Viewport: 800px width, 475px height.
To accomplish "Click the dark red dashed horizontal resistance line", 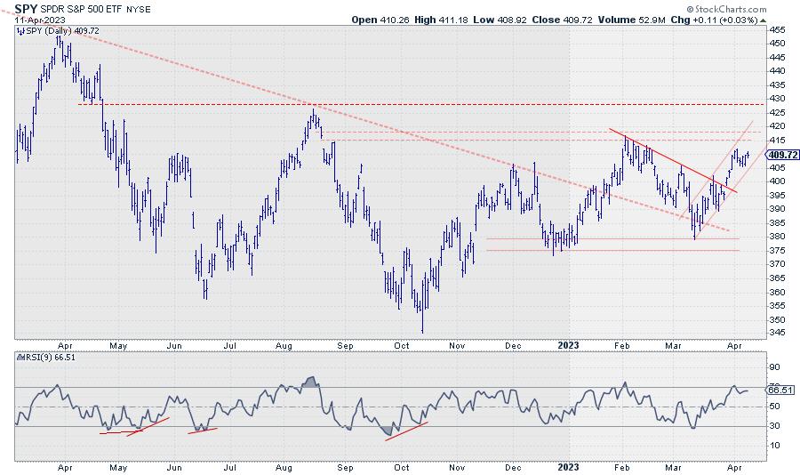I will point(444,104).
